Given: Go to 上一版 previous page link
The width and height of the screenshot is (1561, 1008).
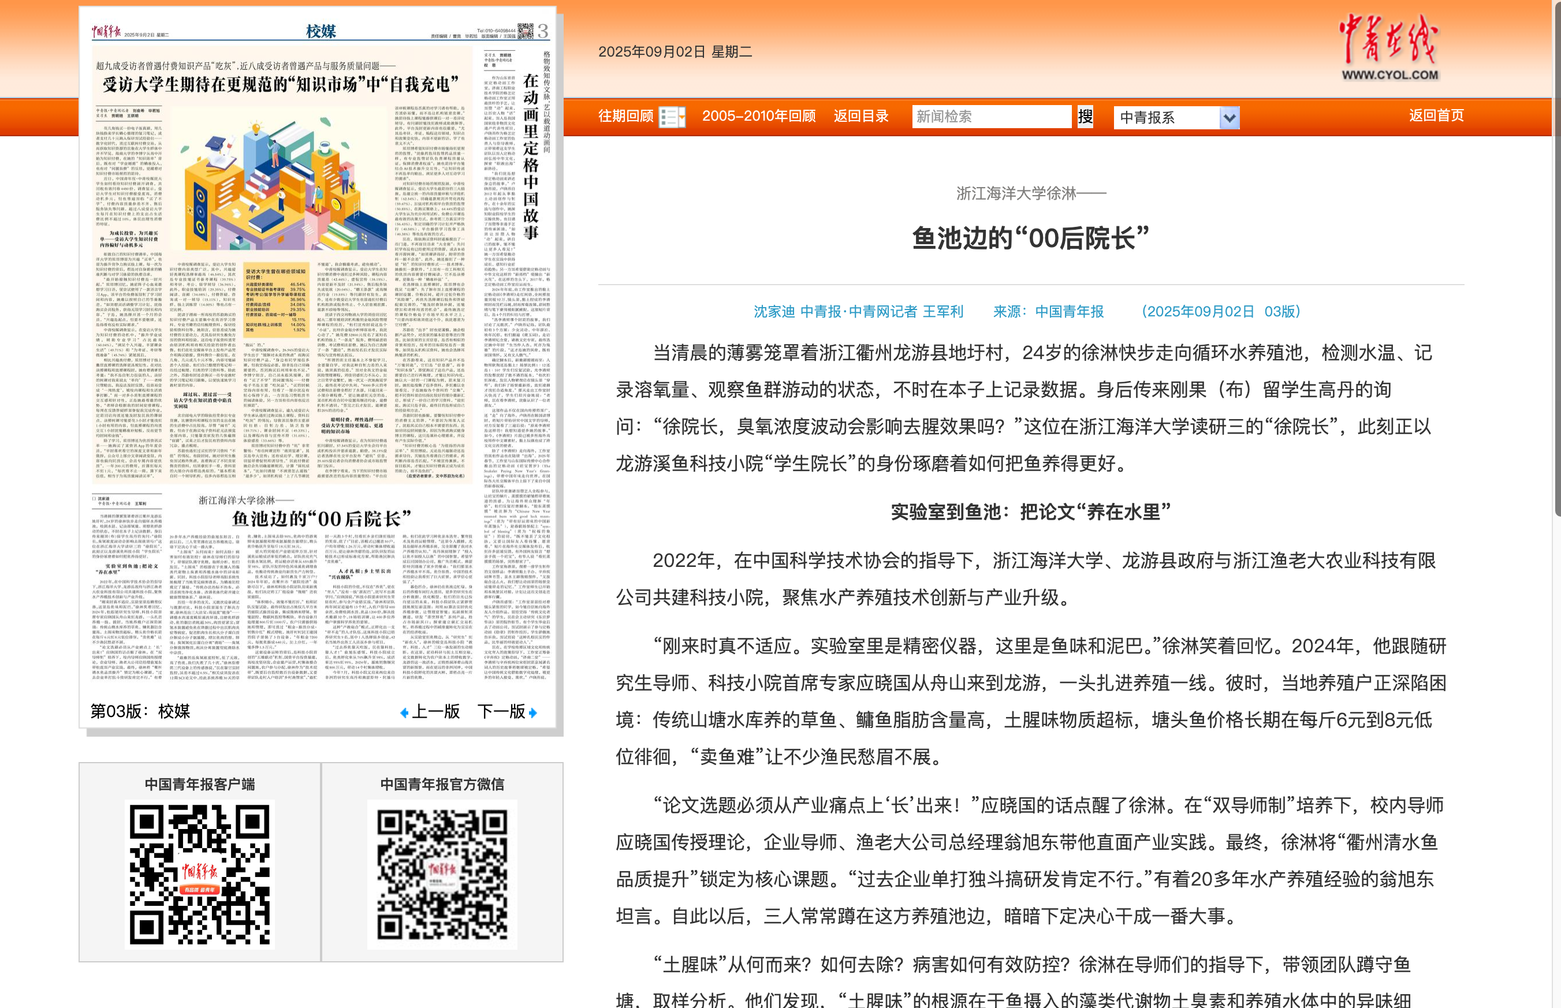Looking at the screenshot, I should tap(435, 711).
